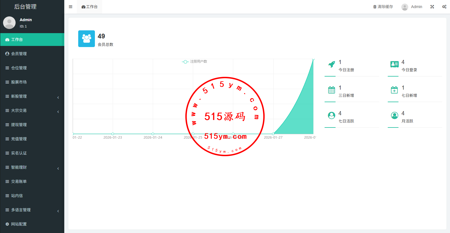
Task: Toggle the 注册用户数 chart legend series
Action: coord(195,62)
